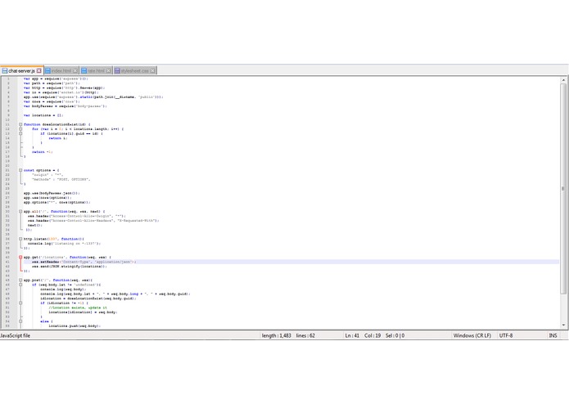Image resolution: width=569 pixels, height=404 pixels.
Task: Collapse the red app.get fold marker
Action: point(20,257)
